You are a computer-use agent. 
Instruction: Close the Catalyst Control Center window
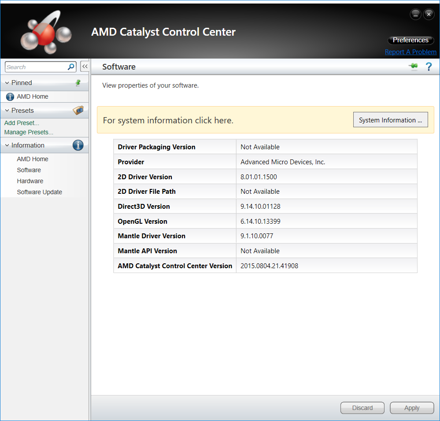[x=429, y=14]
